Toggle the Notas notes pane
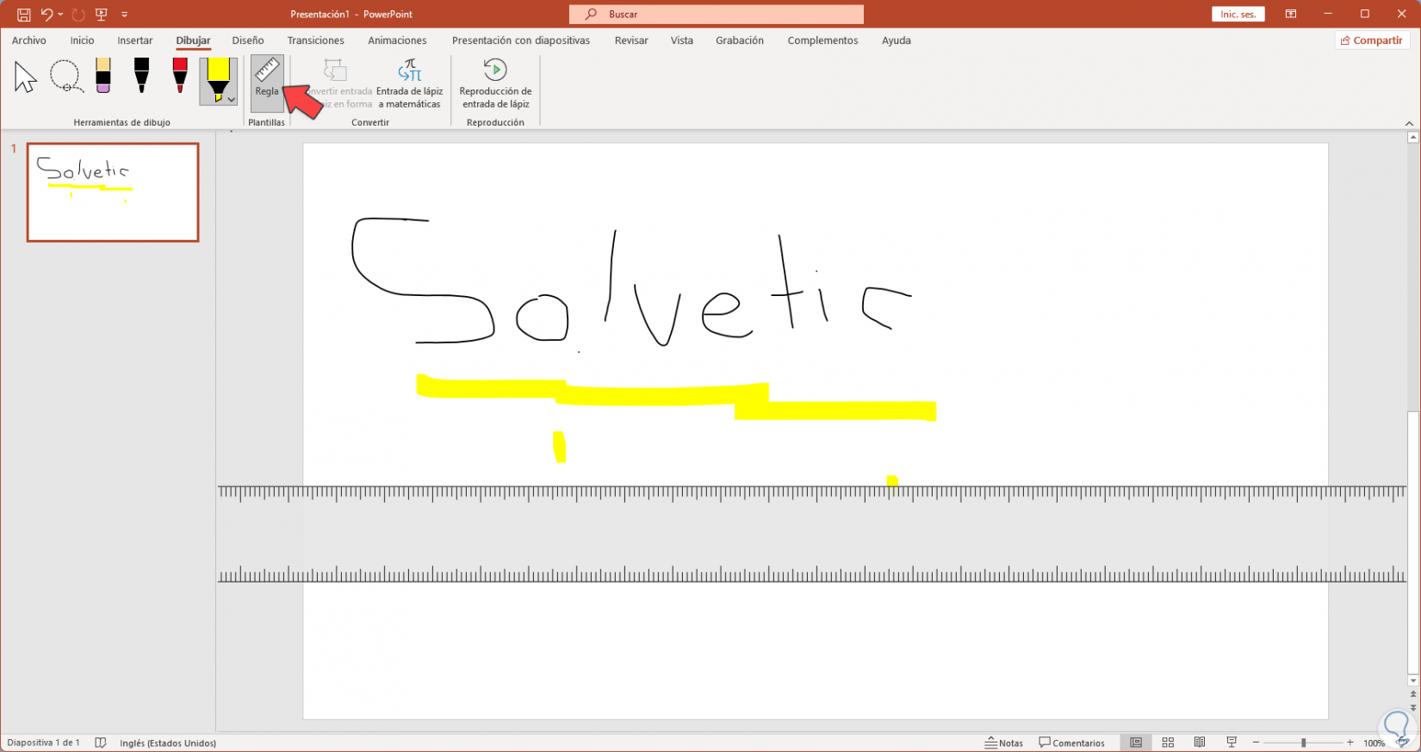1421x752 pixels. click(x=1004, y=743)
